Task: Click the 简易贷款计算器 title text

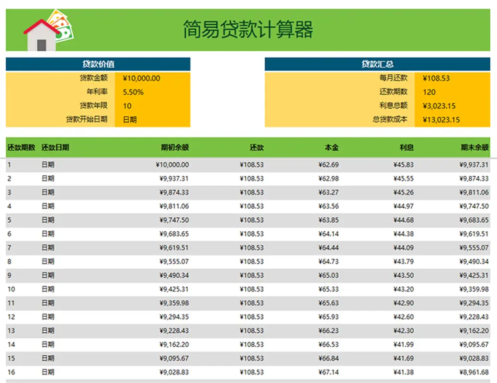Action: (x=248, y=30)
